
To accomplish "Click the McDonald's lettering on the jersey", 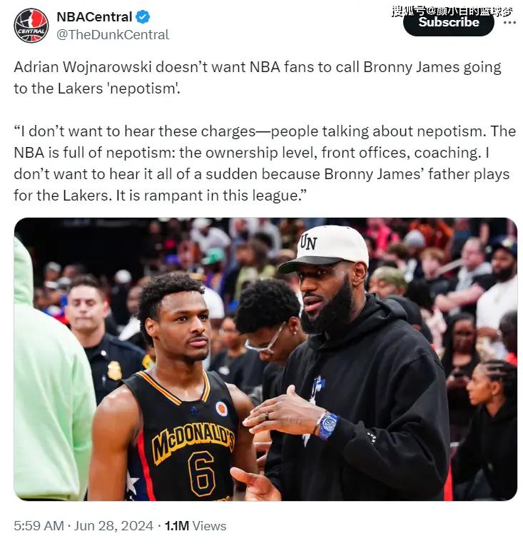I will [x=193, y=442].
